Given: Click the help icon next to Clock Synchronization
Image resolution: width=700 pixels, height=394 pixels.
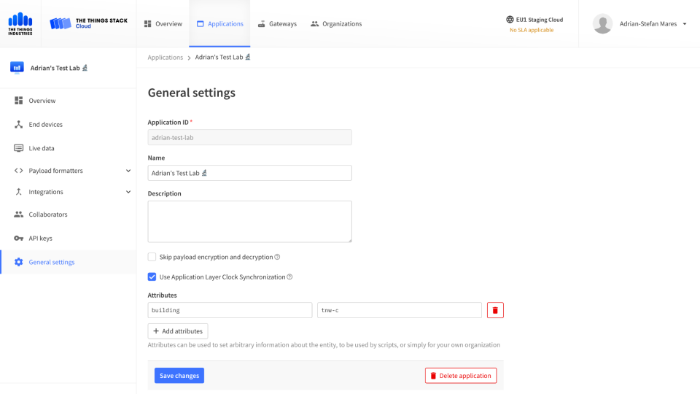Looking at the screenshot, I should pos(289,277).
